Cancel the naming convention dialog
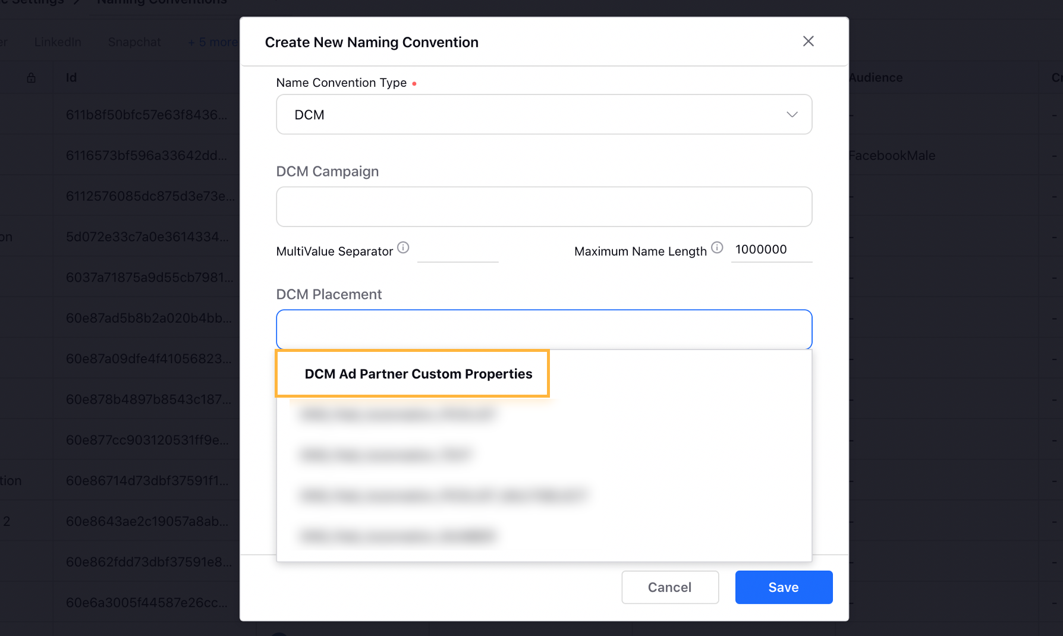Image resolution: width=1063 pixels, height=636 pixels. point(670,587)
